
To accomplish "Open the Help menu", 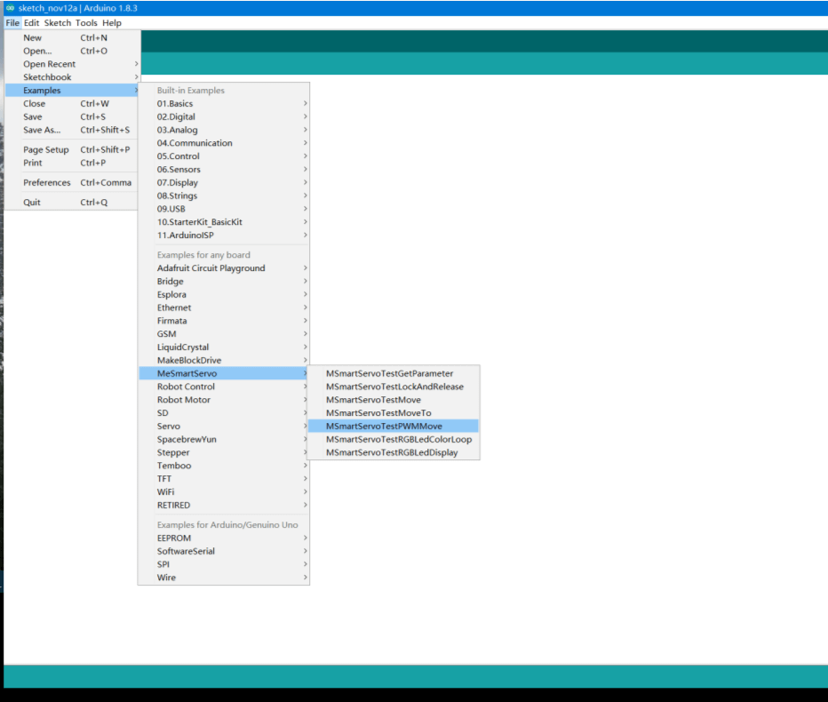I will click(112, 23).
